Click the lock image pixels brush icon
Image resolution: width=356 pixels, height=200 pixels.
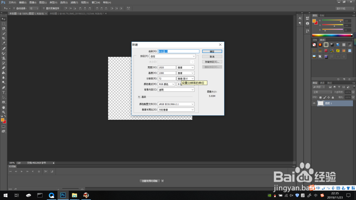pos(325,97)
